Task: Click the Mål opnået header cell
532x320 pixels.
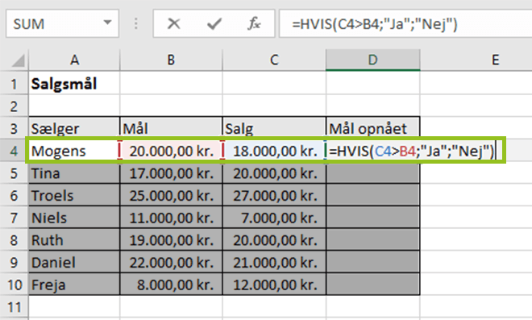Action: (x=372, y=128)
